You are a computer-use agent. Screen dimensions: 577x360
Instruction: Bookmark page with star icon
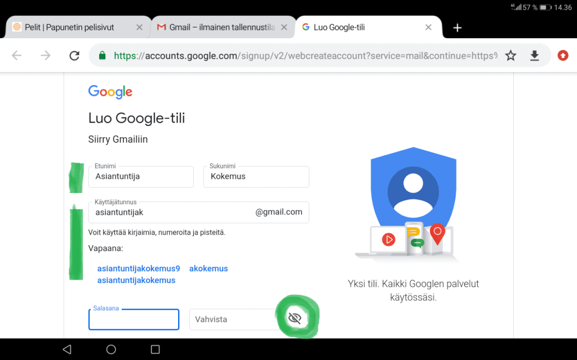pyautogui.click(x=511, y=56)
